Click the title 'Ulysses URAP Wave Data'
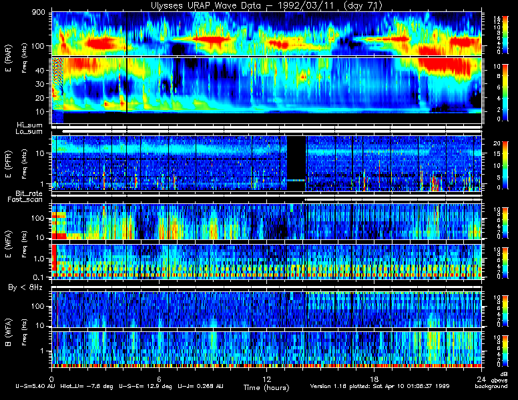The width and height of the screenshot is (518, 400). point(206,5)
